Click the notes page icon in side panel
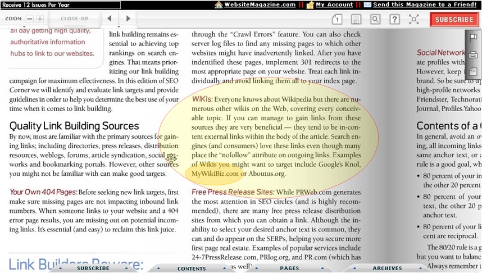482x273 pixels. click(473, 71)
